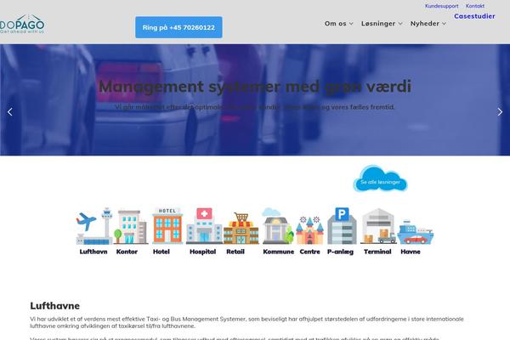Screen dimensions: 510x340
Task: Click the Havne label text
Action: (x=411, y=252)
